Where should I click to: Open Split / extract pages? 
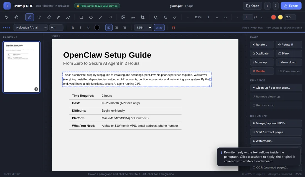click(x=276, y=132)
